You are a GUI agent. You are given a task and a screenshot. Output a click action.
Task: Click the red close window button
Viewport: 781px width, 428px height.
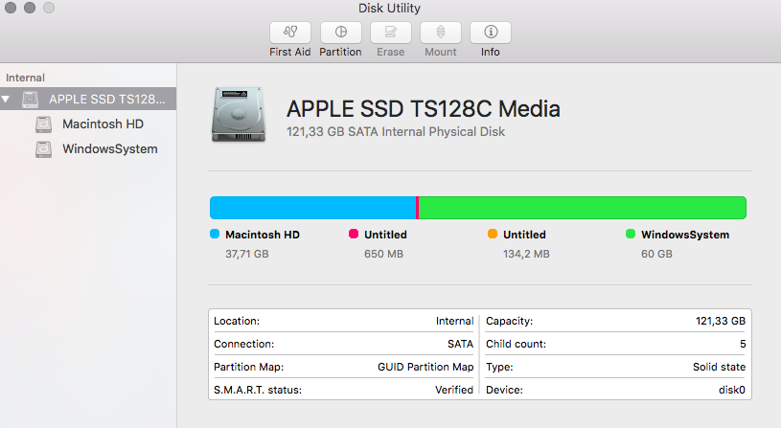coord(11,8)
